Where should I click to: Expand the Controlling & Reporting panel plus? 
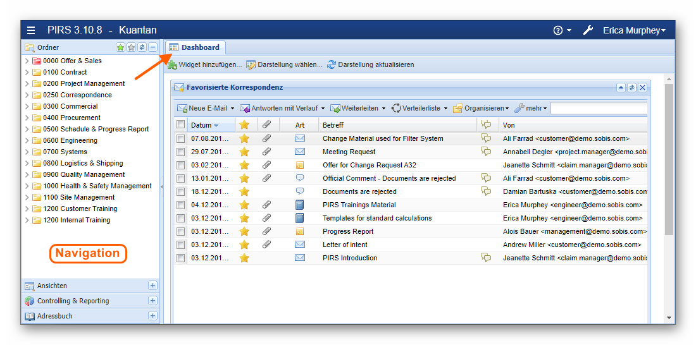(x=152, y=301)
